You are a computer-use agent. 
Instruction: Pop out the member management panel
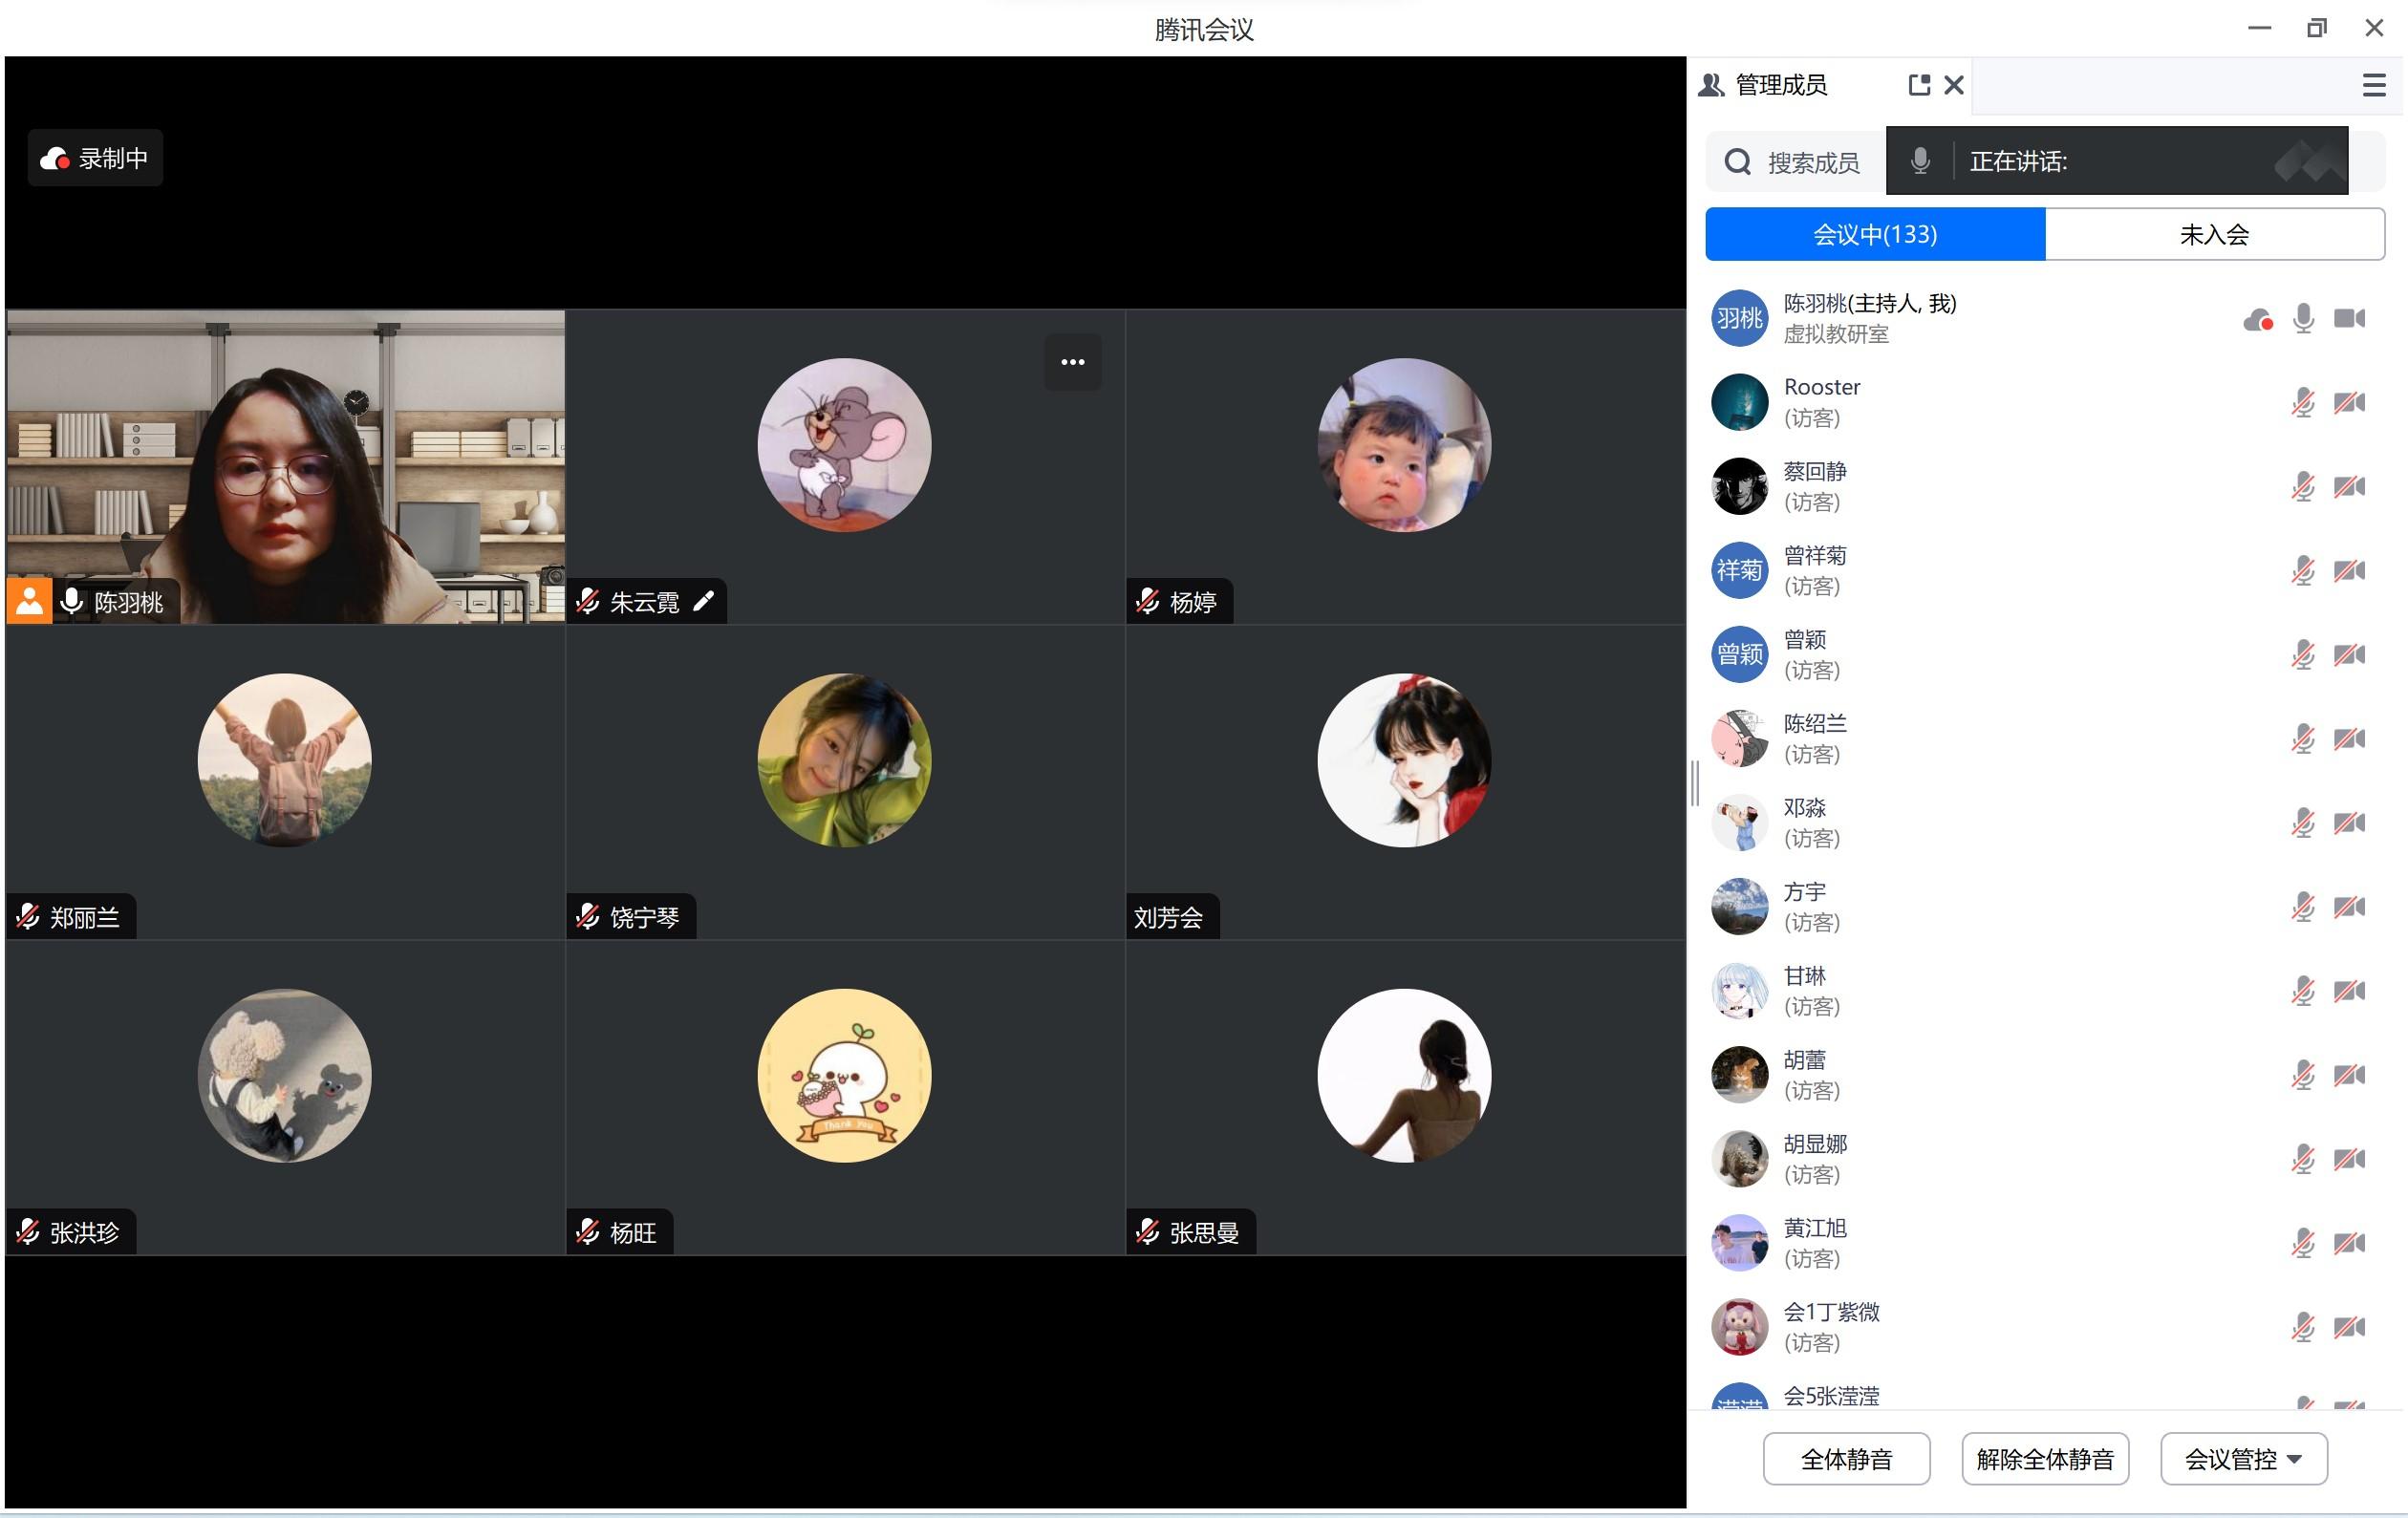point(1918,85)
